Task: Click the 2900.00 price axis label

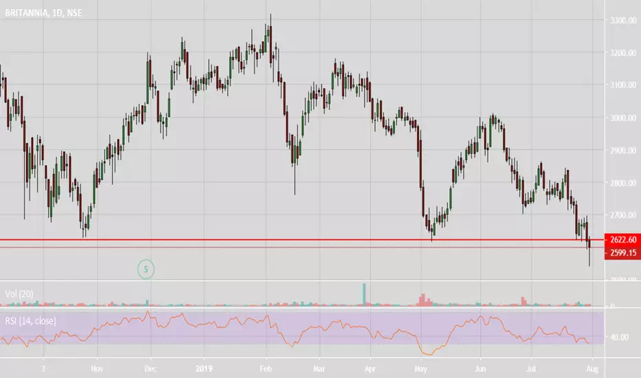Action: pos(623,151)
